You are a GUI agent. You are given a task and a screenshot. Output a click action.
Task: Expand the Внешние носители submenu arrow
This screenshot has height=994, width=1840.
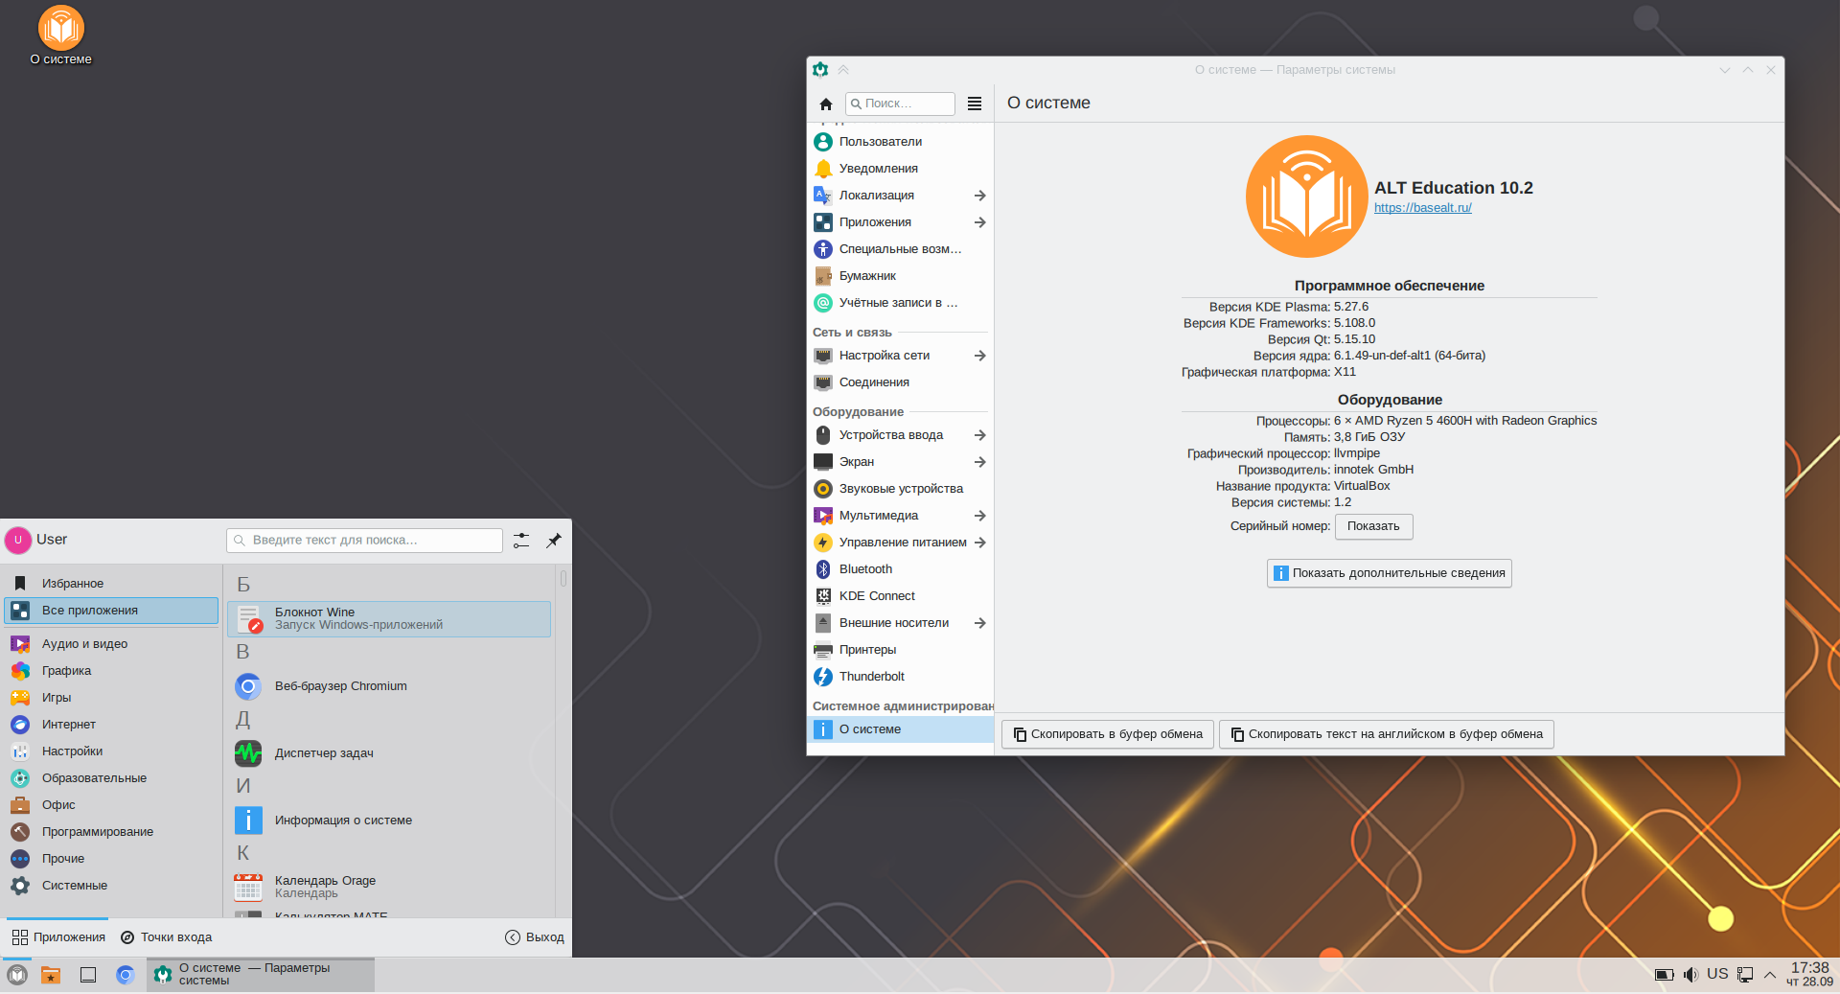[979, 623]
